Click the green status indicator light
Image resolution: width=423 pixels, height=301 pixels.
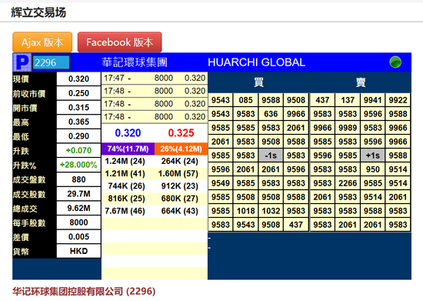coord(395,62)
